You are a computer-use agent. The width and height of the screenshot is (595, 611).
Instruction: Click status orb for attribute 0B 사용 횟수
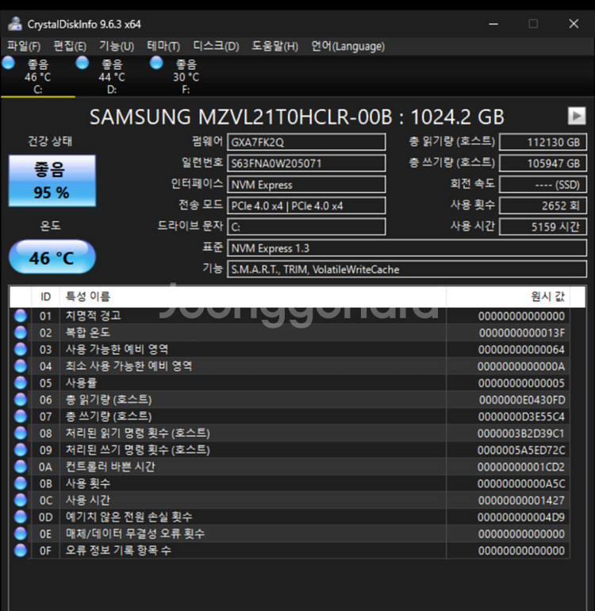click(x=21, y=483)
